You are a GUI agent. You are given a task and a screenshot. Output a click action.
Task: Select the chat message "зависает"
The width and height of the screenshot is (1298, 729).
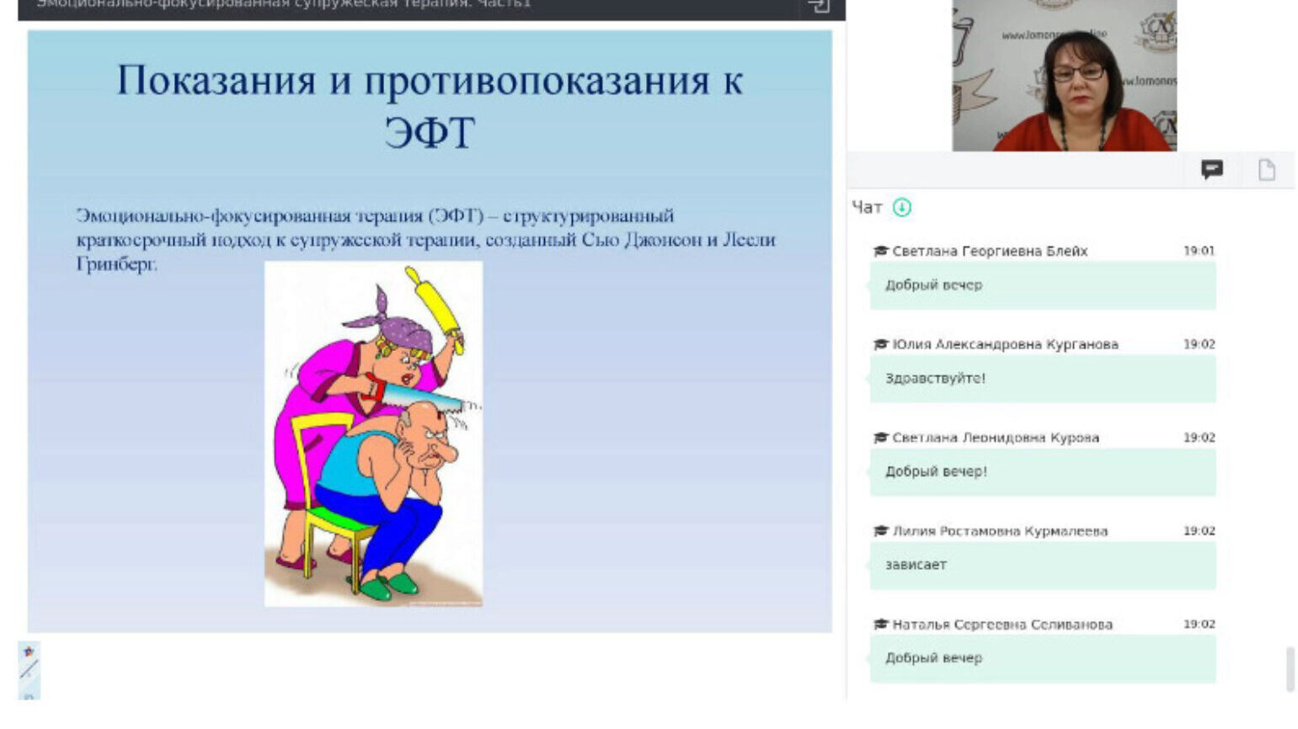(x=916, y=565)
